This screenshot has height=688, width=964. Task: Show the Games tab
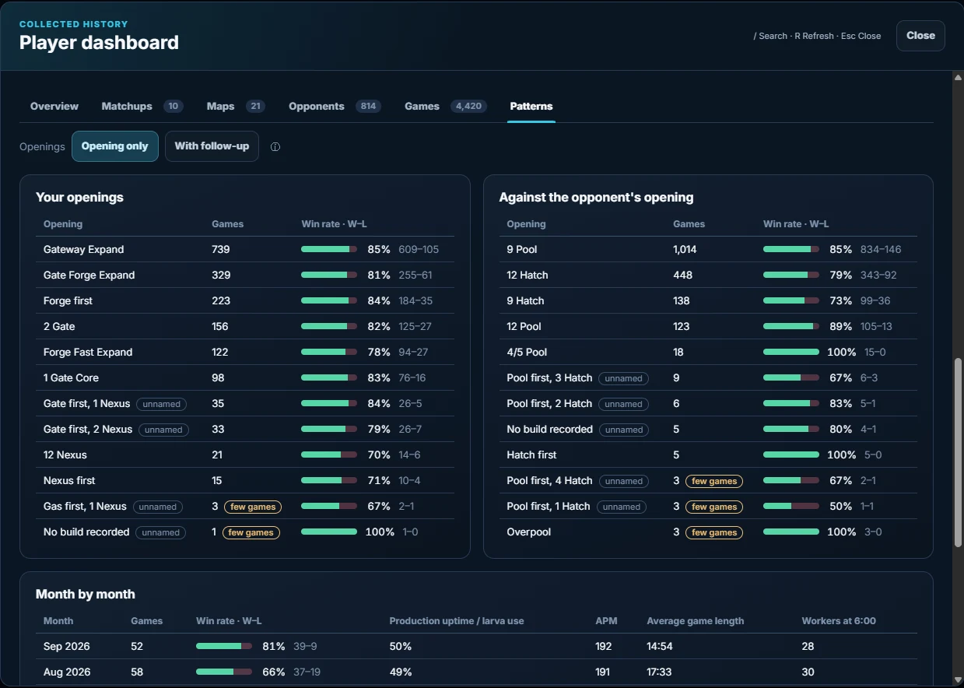pos(446,106)
